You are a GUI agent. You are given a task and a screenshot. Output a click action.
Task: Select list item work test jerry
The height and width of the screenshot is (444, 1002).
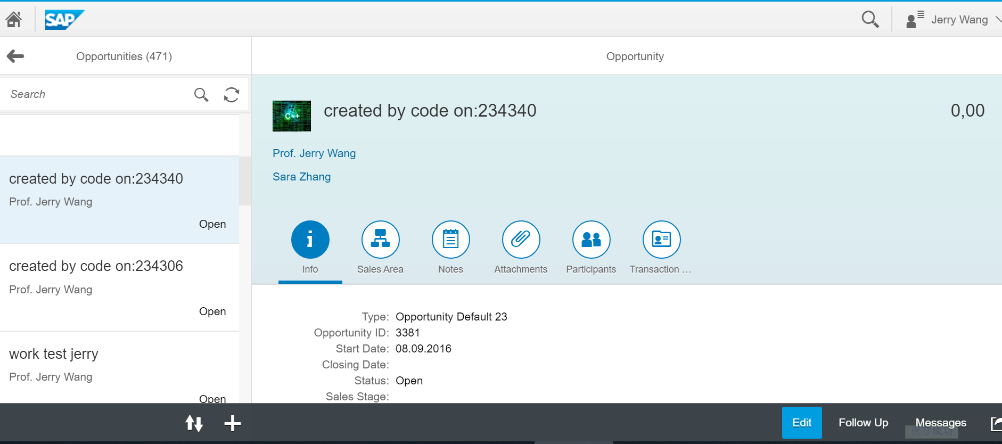point(119,367)
